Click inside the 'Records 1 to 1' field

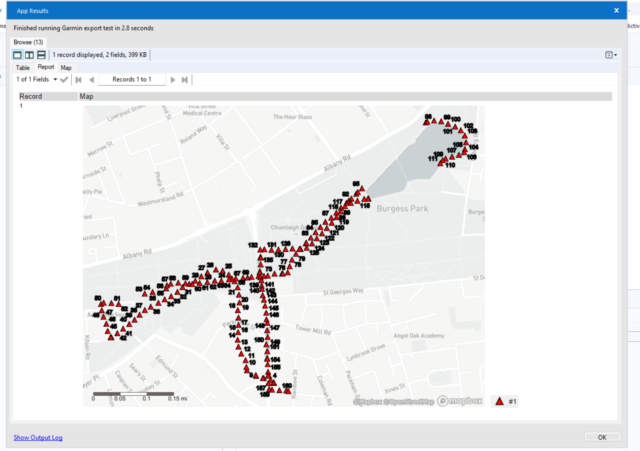point(132,79)
